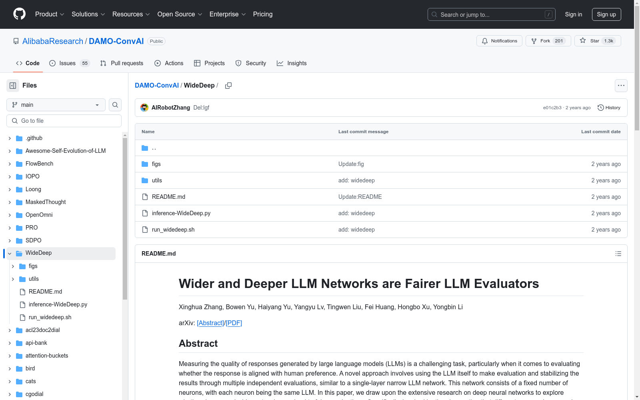Open the AlibabaResearch owner link
Viewport: 640px width, 400px height.
(53, 41)
